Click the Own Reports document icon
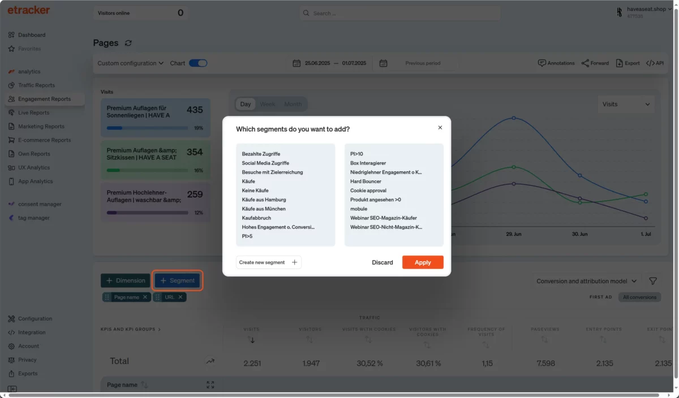This screenshot has width=679, height=398. [12, 154]
